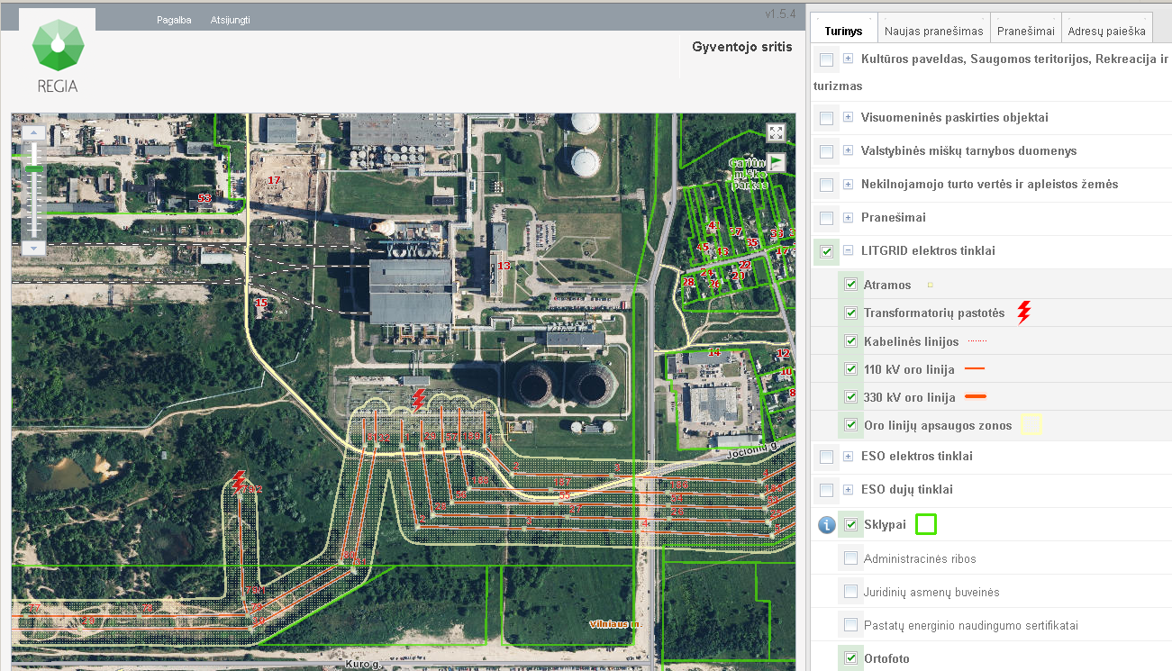1172x671 pixels.
Task: Collapse LITGRID elektros tinklai group
Action: coord(848,250)
